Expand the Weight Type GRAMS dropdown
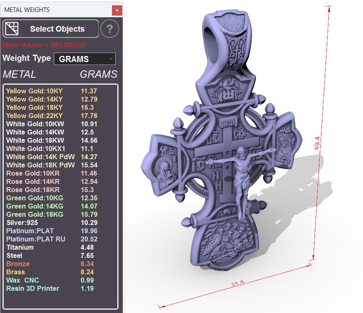The image size is (363, 313). pos(85,59)
